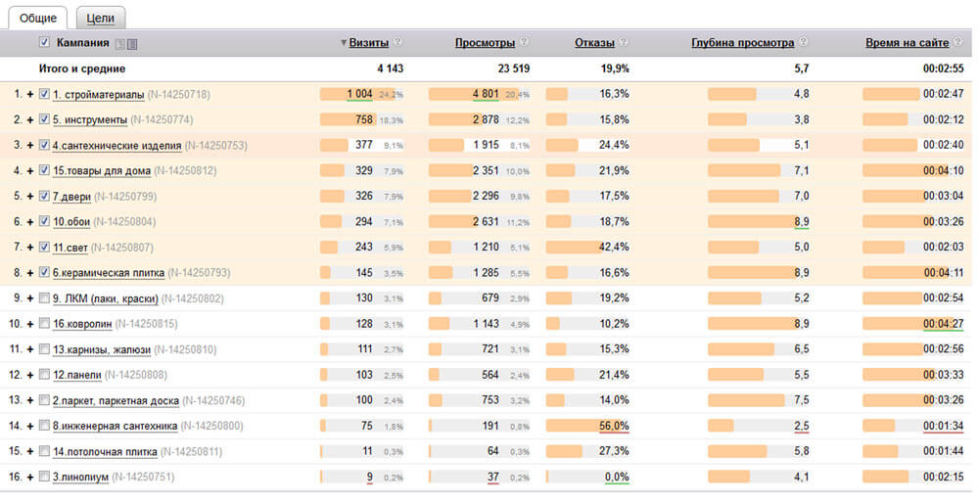Switch to the Цели tab
This screenshot has height=503, width=979.
tap(100, 17)
